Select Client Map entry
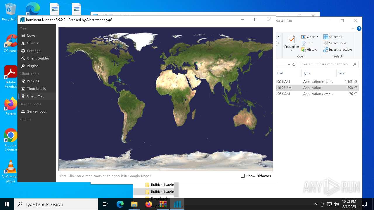This screenshot has width=374, height=210. [35, 96]
